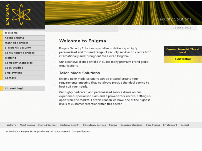Click Current Terrorist Threat Level heading
This screenshot has height=151, width=202.
click(x=183, y=51)
